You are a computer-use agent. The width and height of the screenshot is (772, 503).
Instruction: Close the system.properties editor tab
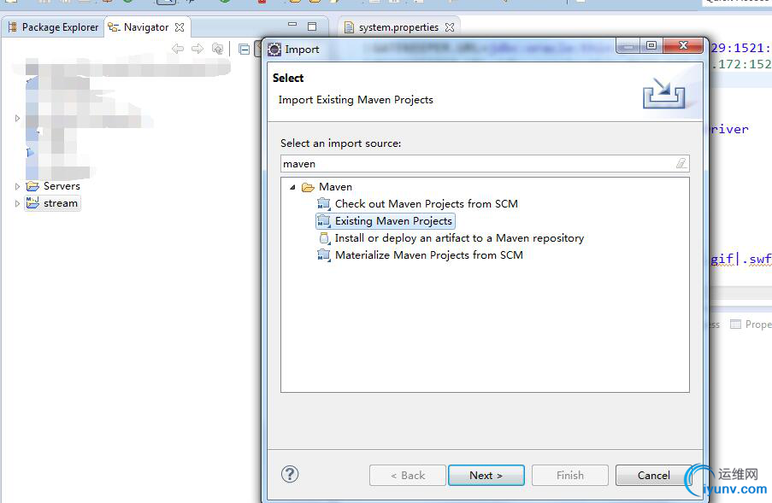[450, 27]
